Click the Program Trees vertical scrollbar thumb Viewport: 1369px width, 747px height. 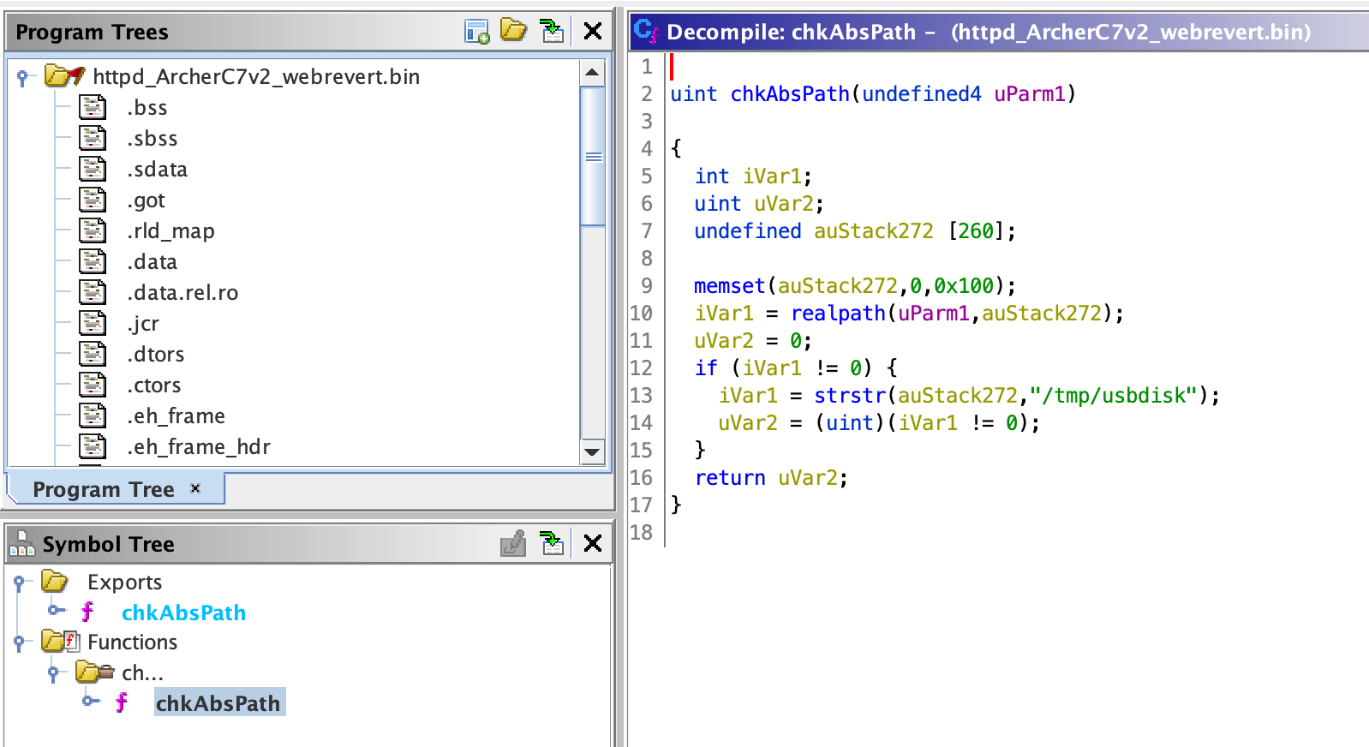pyautogui.click(x=593, y=156)
